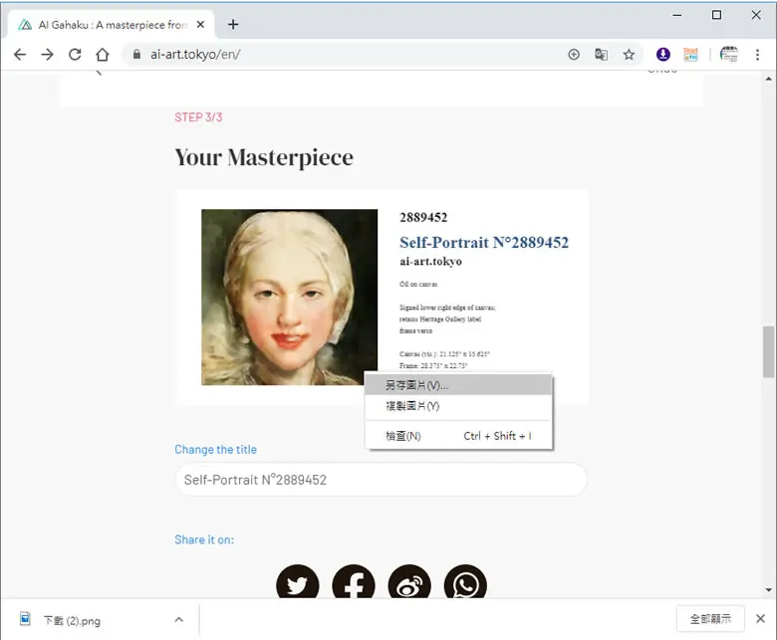The height and width of the screenshot is (640, 777).
Task: Click the page vertical scrollbar thumb
Action: tap(769, 352)
